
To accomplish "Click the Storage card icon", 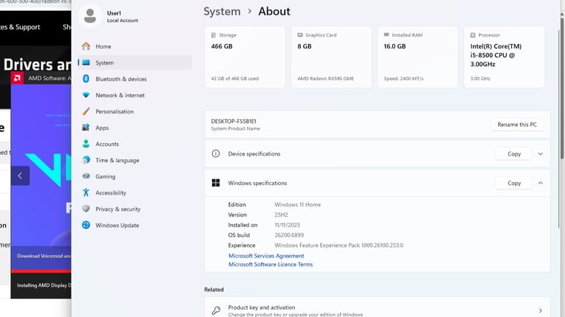I will click(x=213, y=35).
